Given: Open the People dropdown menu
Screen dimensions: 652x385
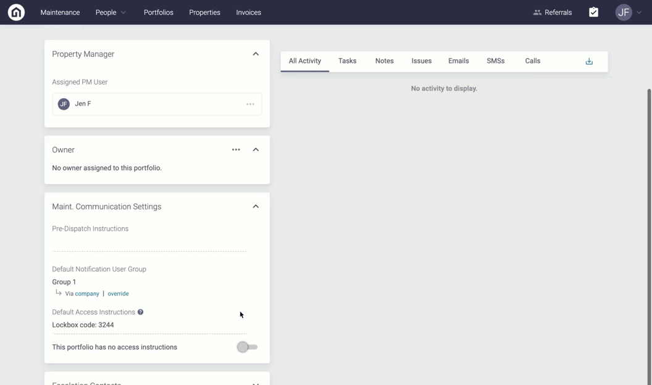Looking at the screenshot, I should point(111,12).
